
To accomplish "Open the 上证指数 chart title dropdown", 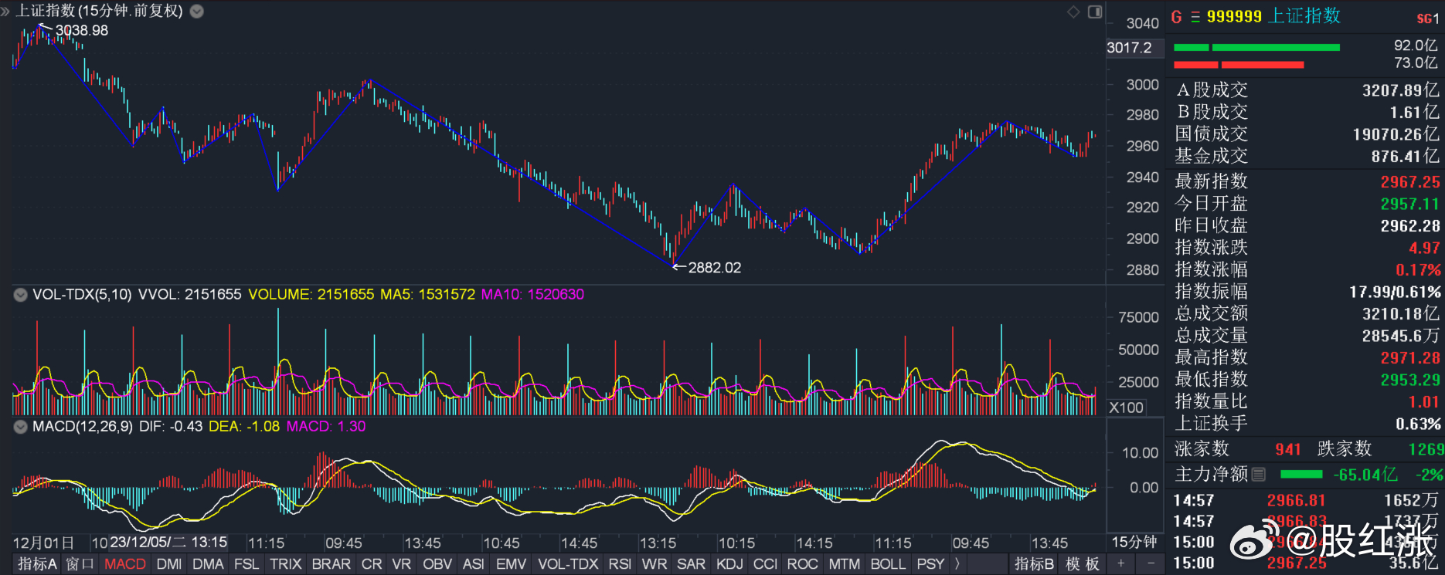I will tap(197, 12).
